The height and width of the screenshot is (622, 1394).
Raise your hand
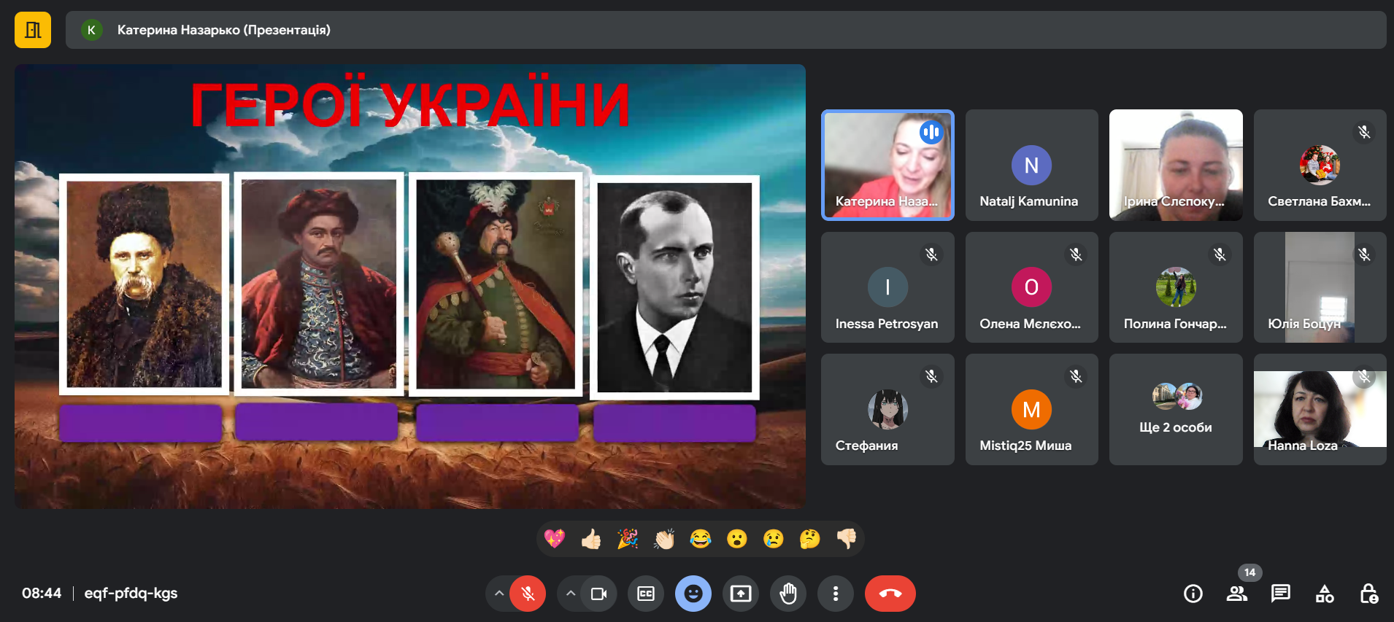pos(788,594)
